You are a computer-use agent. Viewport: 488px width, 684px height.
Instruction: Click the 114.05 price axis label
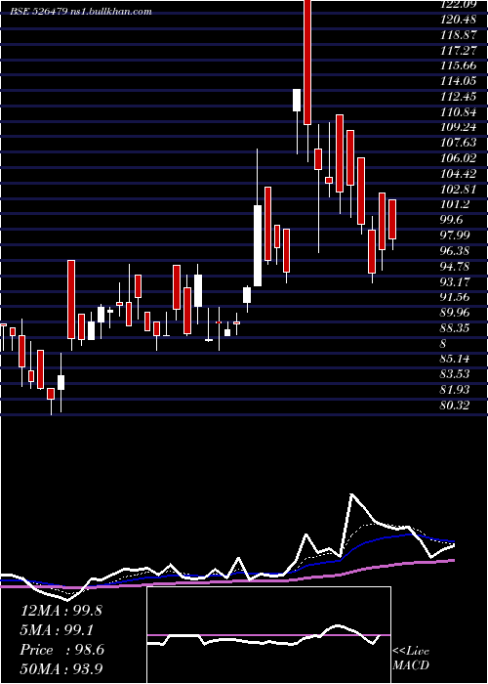[457, 81]
